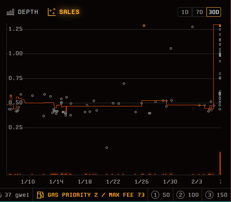This screenshot has height=202, width=231.
Task: Set chart range to 7D
Action: point(199,12)
